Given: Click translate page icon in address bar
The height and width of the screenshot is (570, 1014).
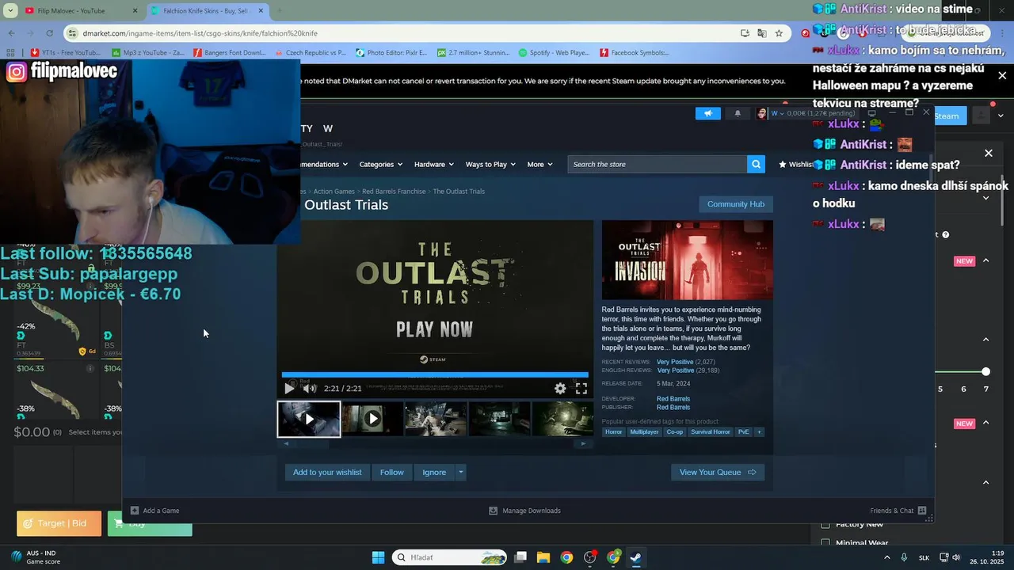Looking at the screenshot, I should tap(761, 33).
